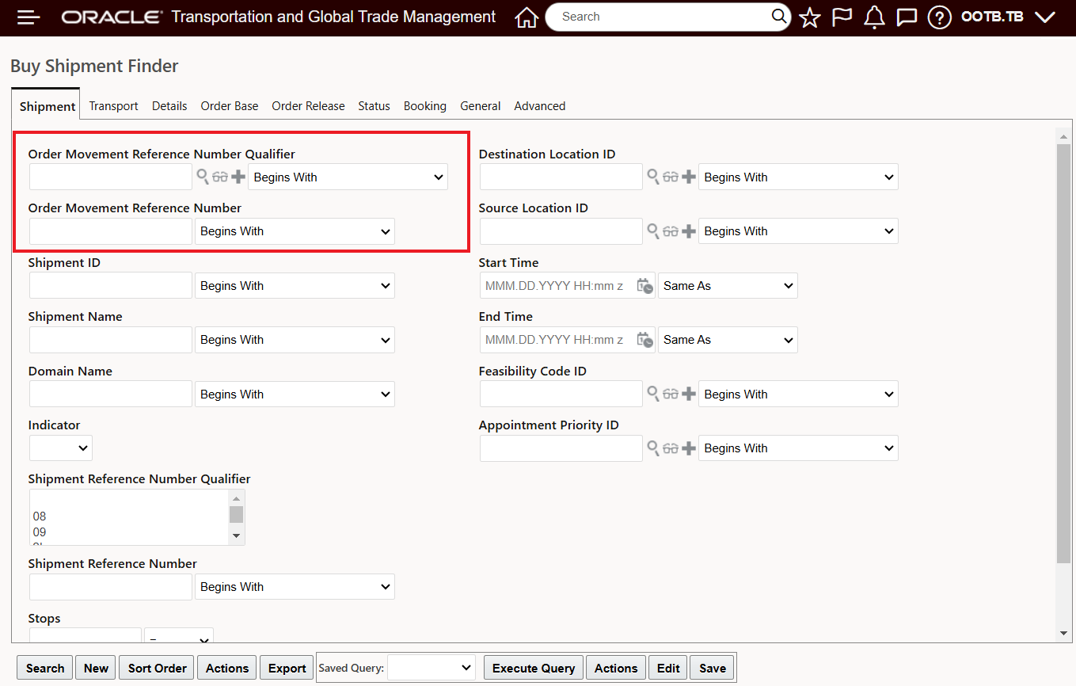1076x686 pixels.
Task: Open the hamburger navigation menu
Action: click(29, 17)
